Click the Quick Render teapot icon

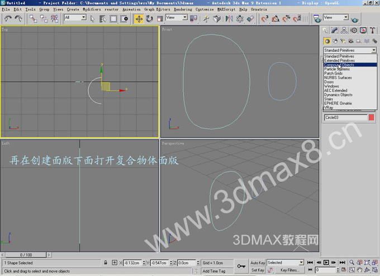pos(354,20)
